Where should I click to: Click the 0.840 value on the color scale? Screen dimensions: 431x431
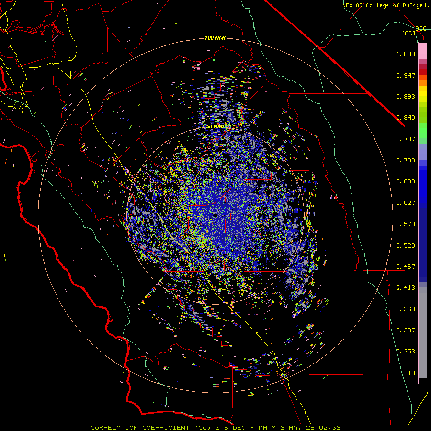click(x=406, y=118)
